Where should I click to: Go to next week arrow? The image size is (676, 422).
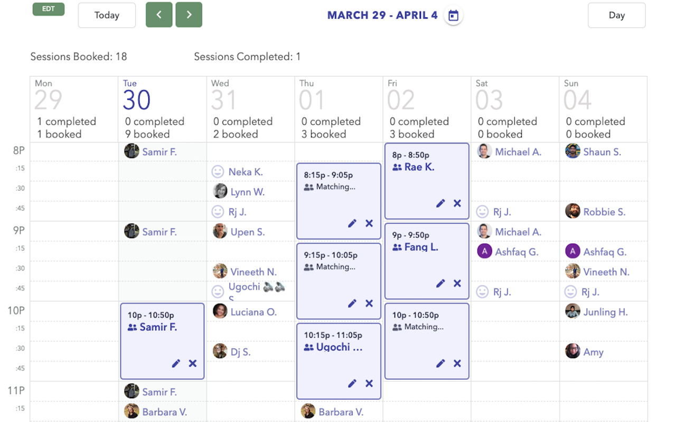tap(189, 15)
